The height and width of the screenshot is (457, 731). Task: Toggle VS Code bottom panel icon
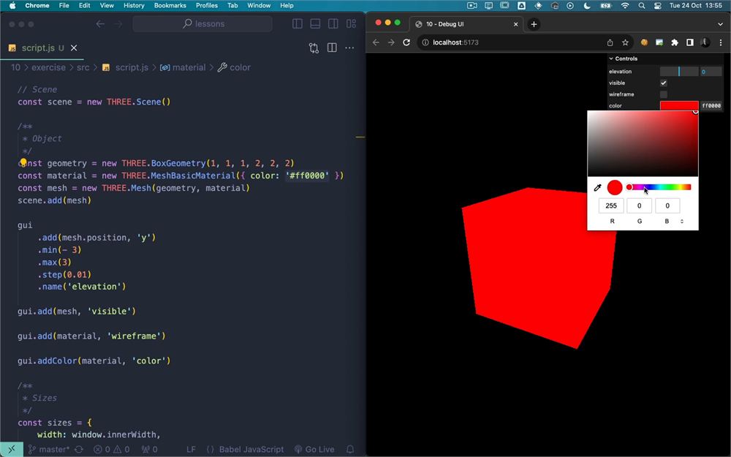(x=315, y=24)
